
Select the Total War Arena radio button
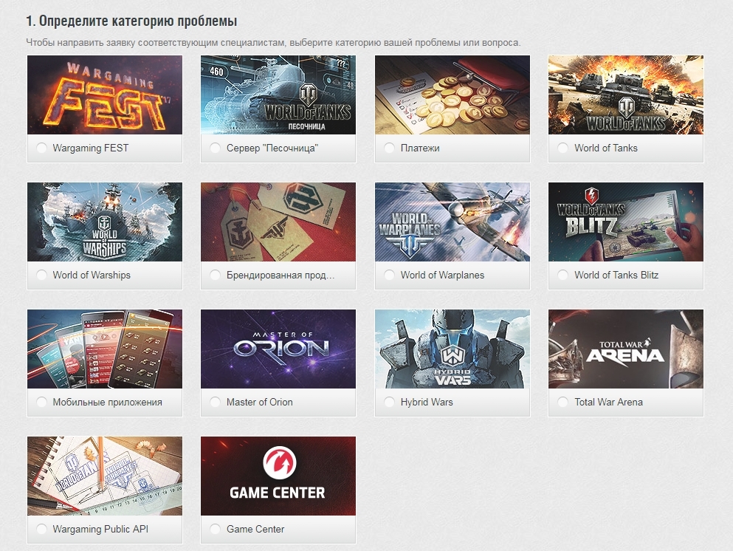tap(562, 403)
